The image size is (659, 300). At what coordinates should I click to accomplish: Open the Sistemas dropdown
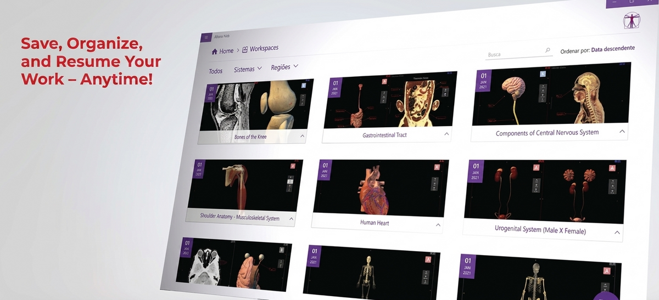248,70
